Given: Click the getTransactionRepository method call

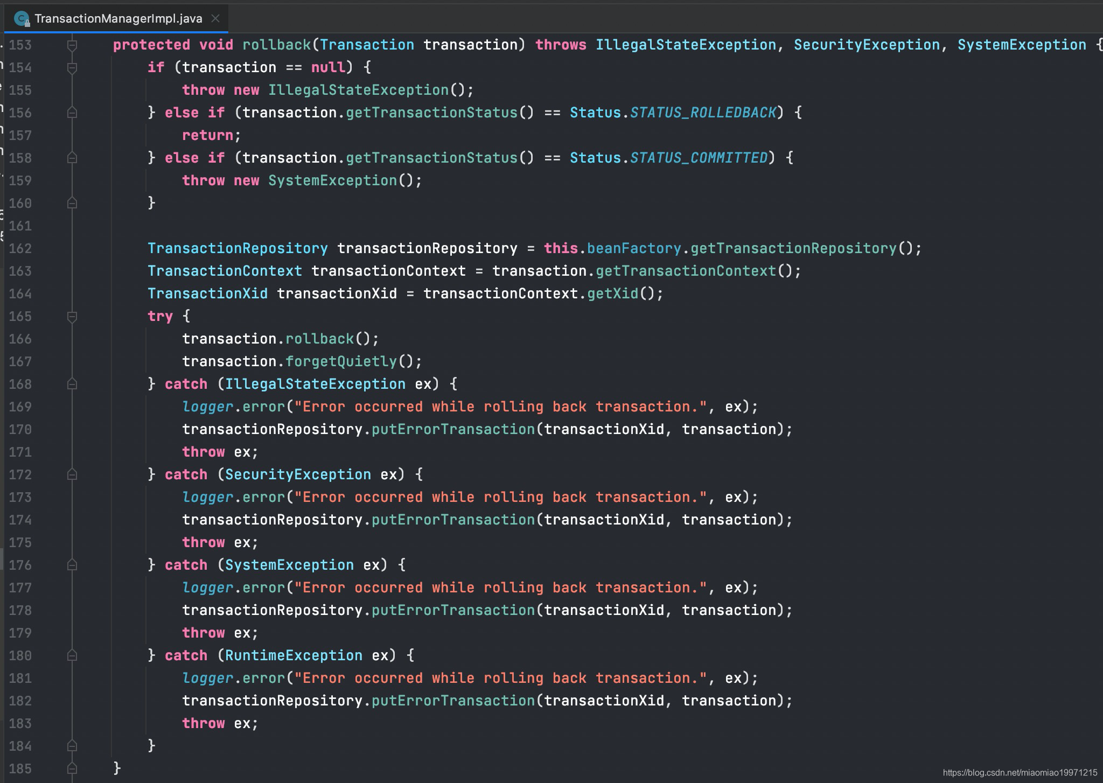Looking at the screenshot, I should tap(793, 248).
